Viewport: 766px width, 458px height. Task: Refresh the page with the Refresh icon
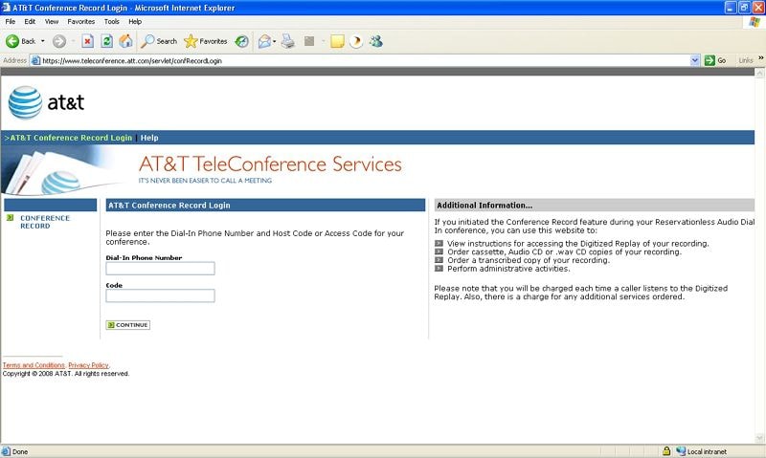coord(106,41)
